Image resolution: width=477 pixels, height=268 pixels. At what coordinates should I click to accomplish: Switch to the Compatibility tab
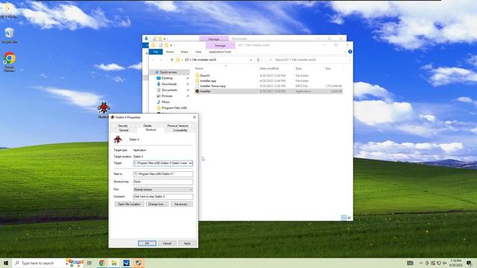point(180,130)
